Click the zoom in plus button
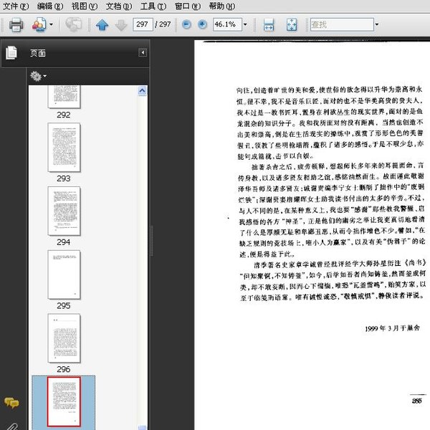 202,24
